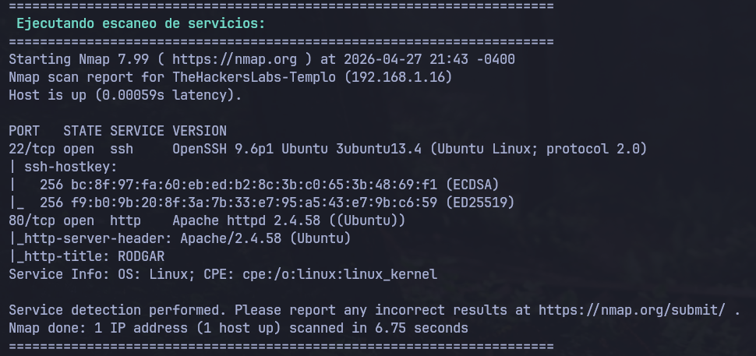Click the PORT column header
The height and width of the screenshot is (356, 756).
pyautogui.click(x=24, y=132)
